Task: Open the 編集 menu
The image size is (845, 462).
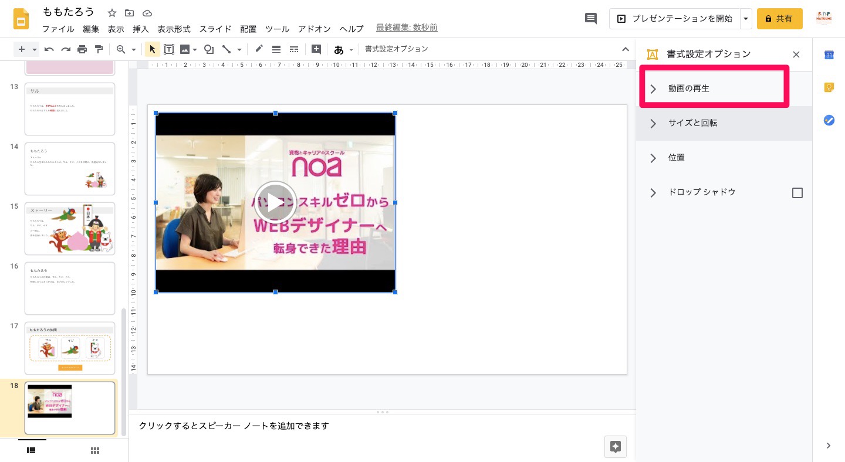Action: click(91, 29)
